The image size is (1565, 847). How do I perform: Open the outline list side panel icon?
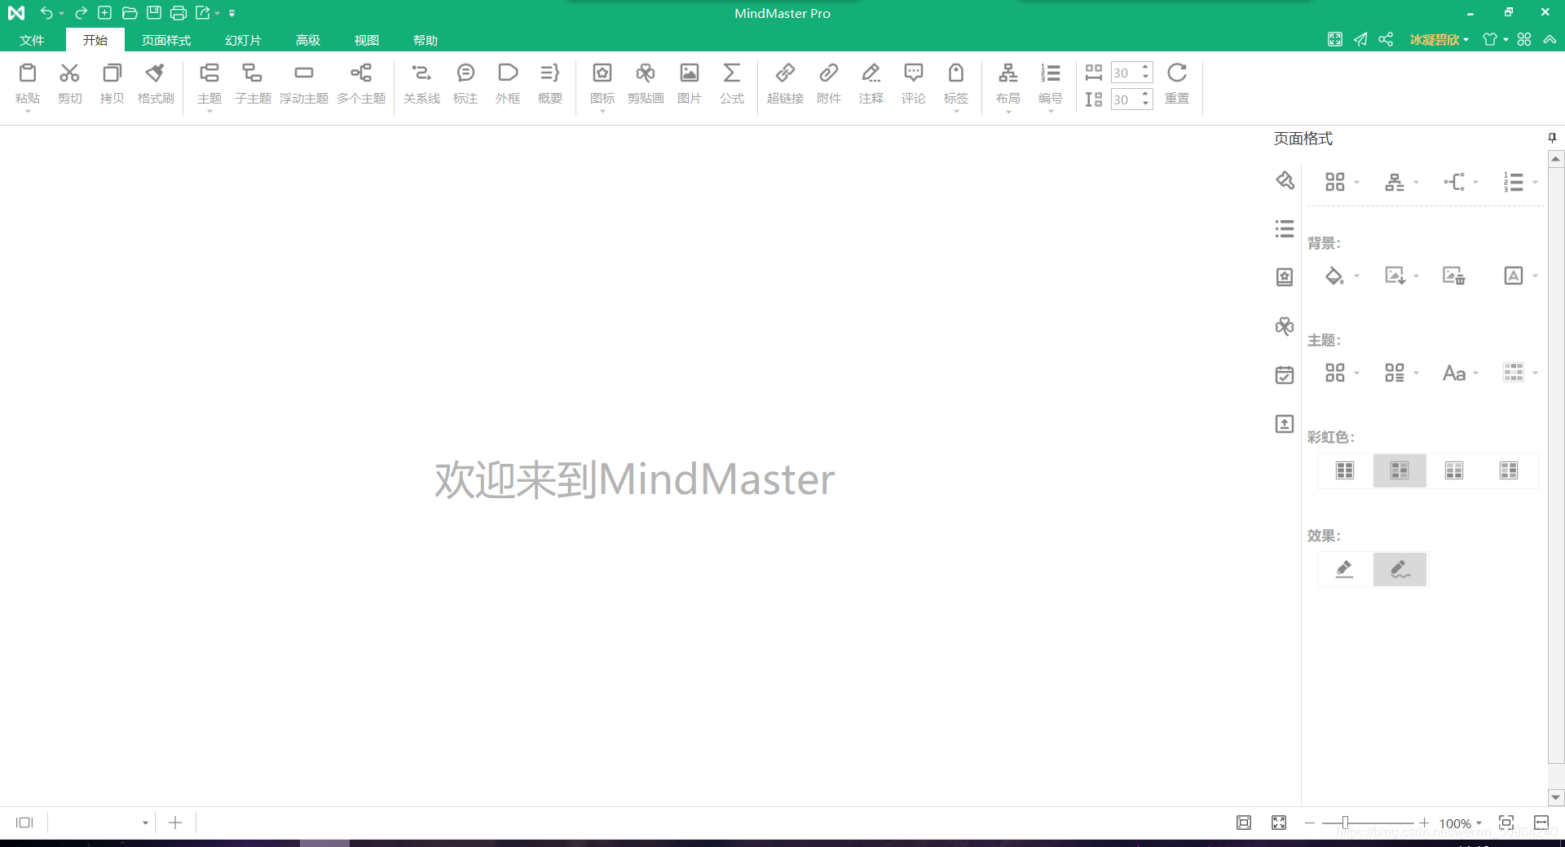coord(1285,229)
